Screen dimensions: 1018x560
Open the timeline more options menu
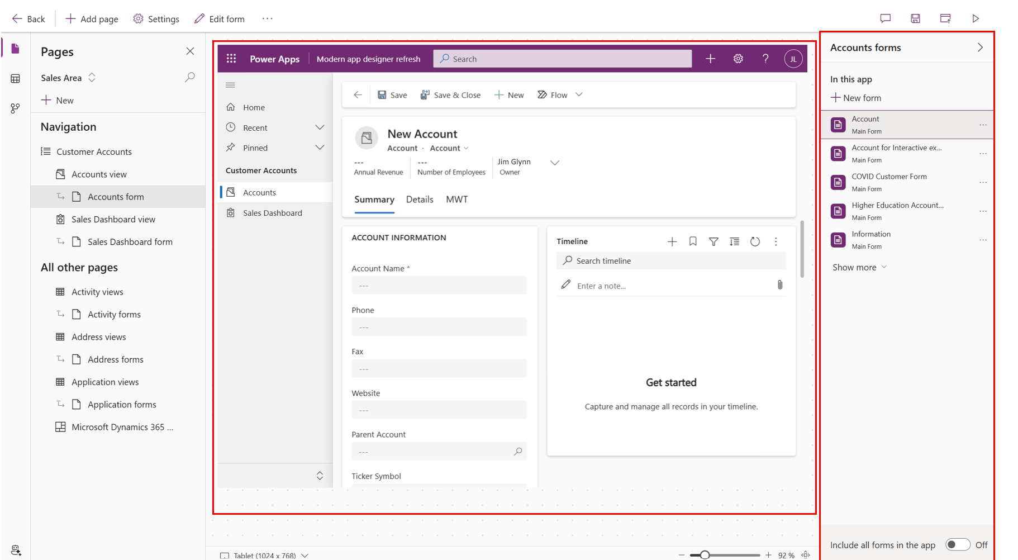point(776,241)
